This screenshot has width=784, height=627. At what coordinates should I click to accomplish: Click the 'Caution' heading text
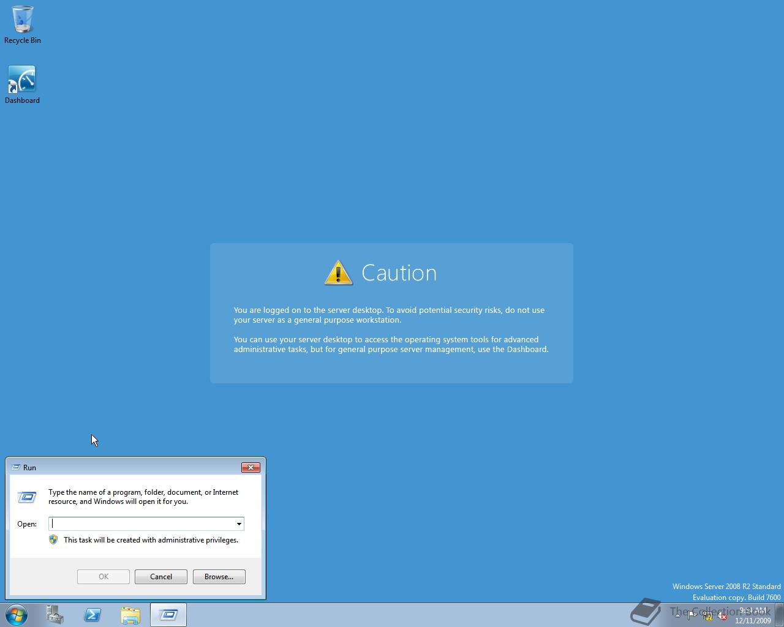tap(399, 273)
